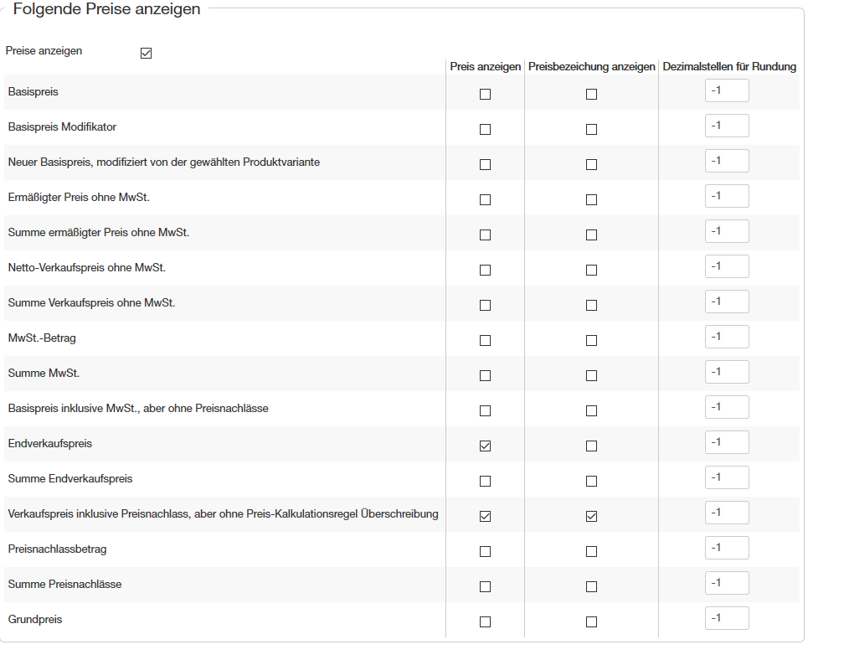Enable 'Preisbezeichnung anzeigen' for Endverkaufspreis
Viewport: 844px width, 660px height.
tap(592, 446)
